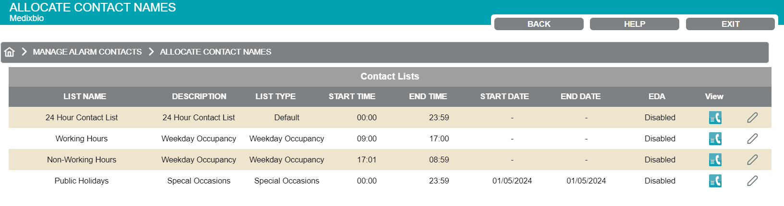Viewport: 784px width, 206px height.
Task: Go to Manage Alarm Contacts breadcrumb
Action: tap(87, 52)
